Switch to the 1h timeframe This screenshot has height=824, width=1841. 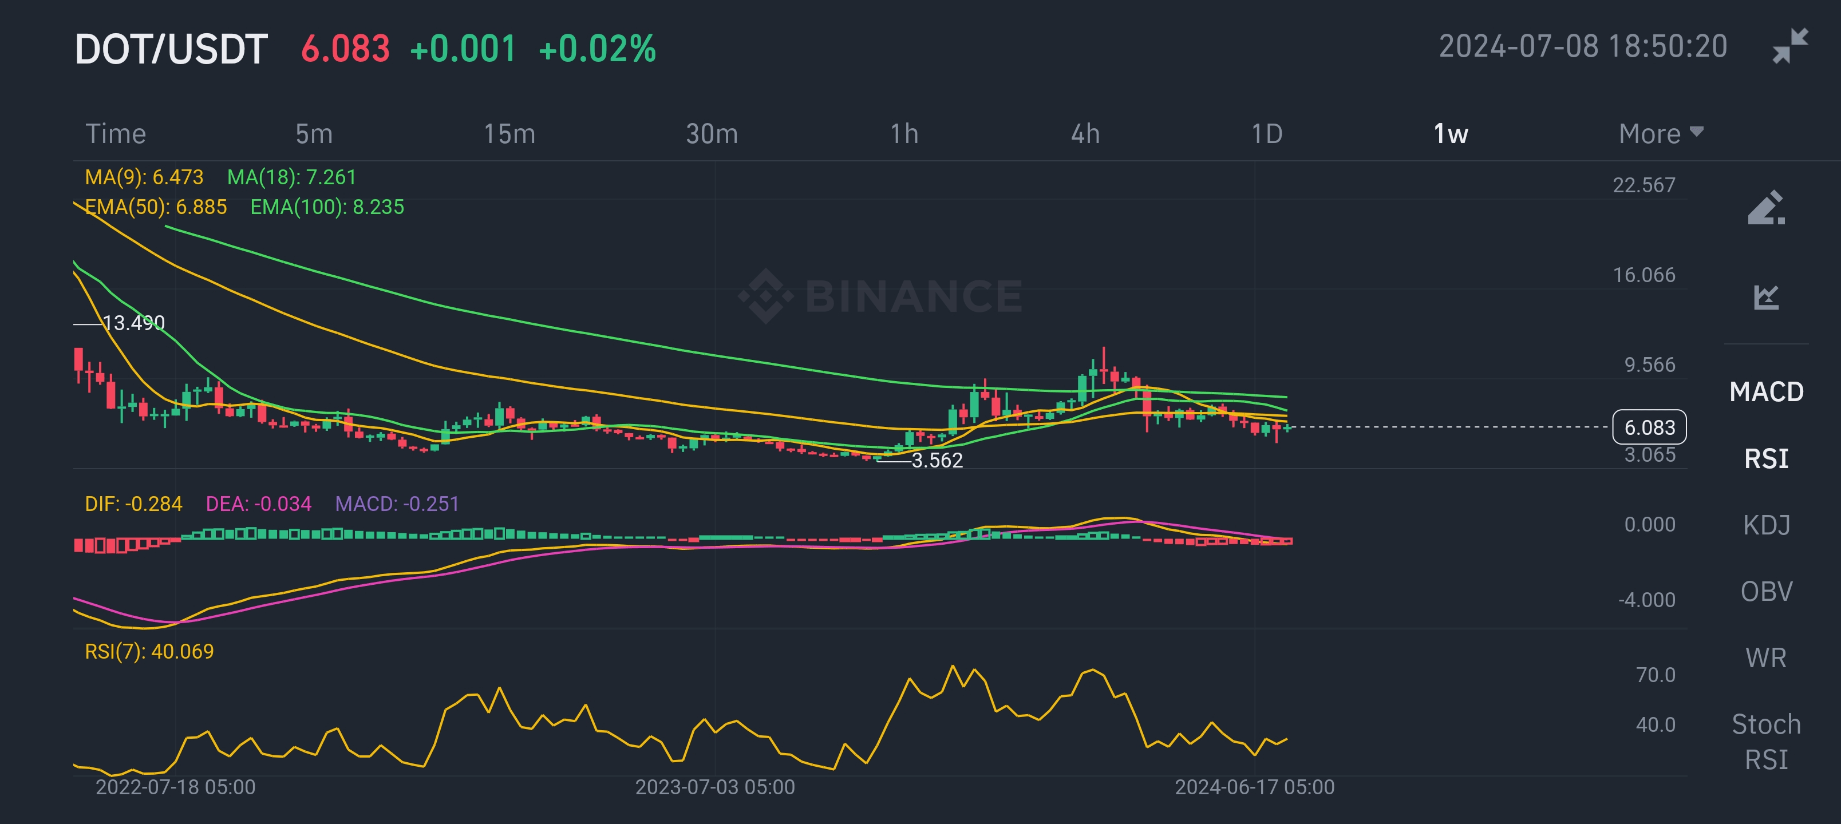[904, 134]
